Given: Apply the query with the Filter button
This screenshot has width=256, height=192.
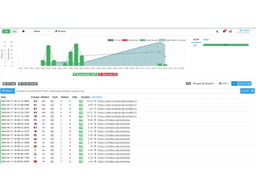Looking at the screenshot, I should 245,91.
